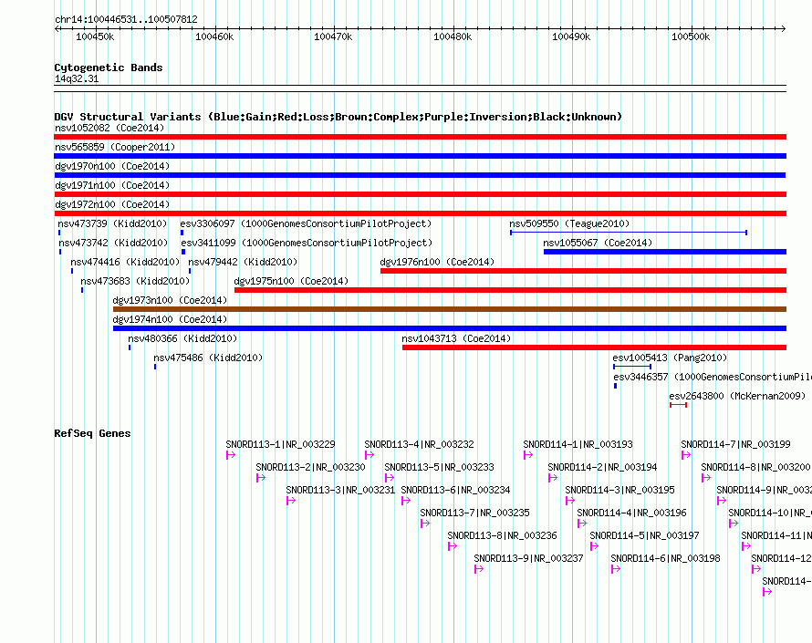Click the esv3446357 small blue marker

click(x=615, y=386)
